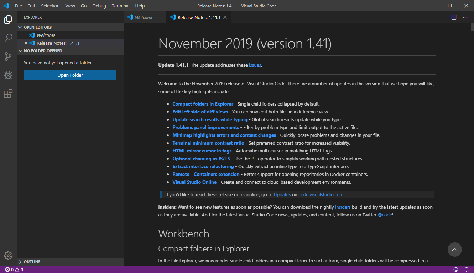The image size is (474, 273).
Task: Click the Compact folders in Explorer subheading
Action: tap(204, 248)
